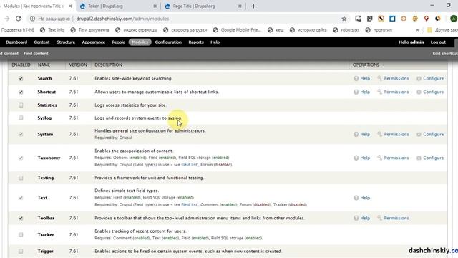
Task: Open the green profile avatar in the browser toolbar
Action: pos(453,19)
